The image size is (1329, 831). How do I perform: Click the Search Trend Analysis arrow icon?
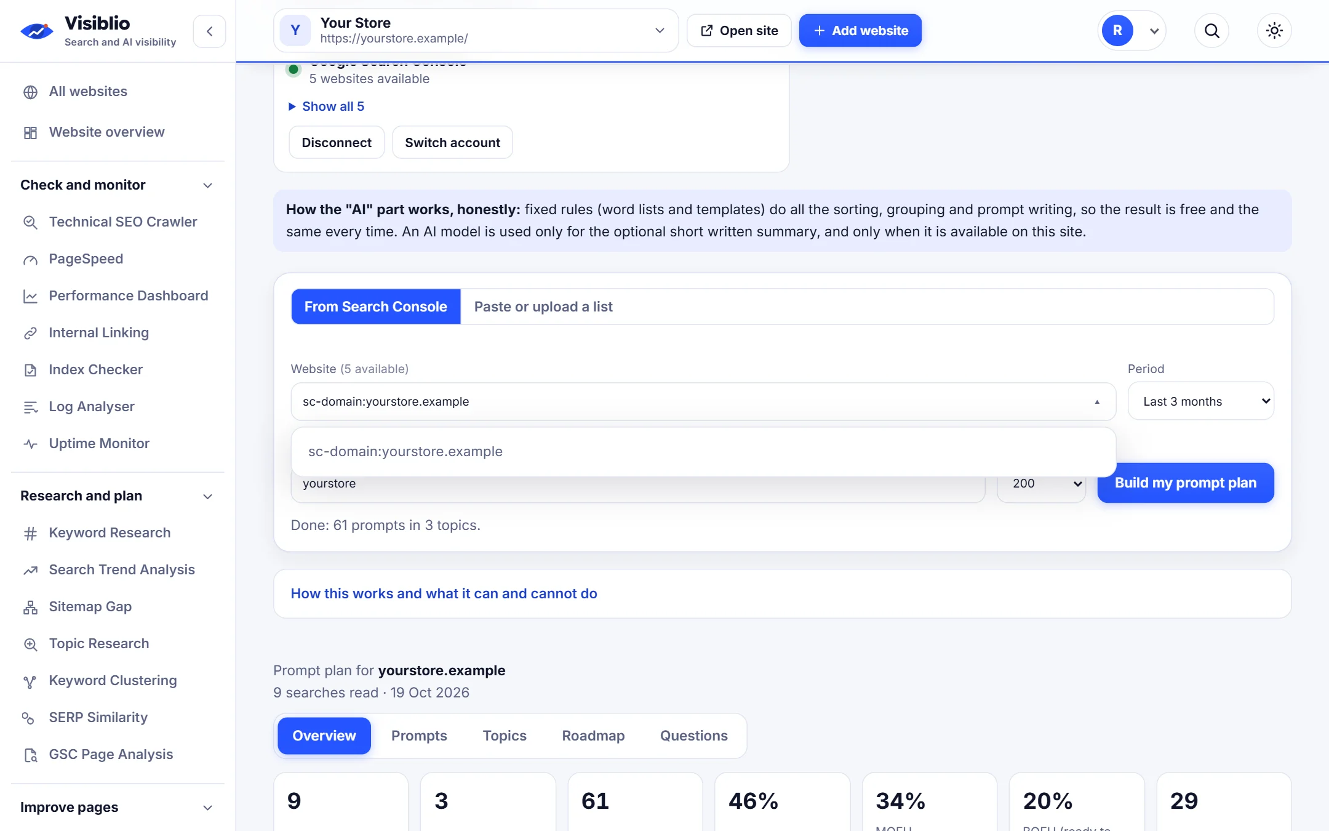pos(30,570)
